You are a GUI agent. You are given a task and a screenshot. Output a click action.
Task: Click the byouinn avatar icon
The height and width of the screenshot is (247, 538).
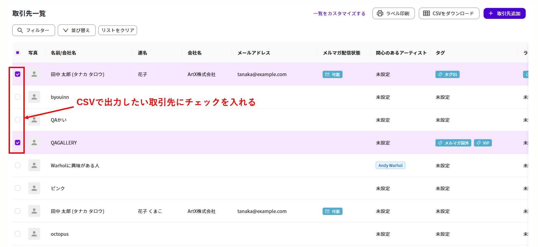pyautogui.click(x=34, y=97)
